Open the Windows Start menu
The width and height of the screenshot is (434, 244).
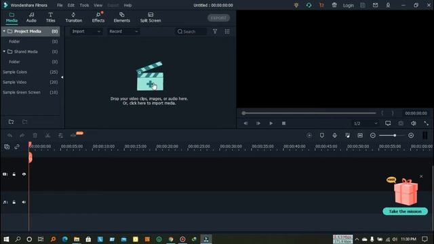click(6, 239)
